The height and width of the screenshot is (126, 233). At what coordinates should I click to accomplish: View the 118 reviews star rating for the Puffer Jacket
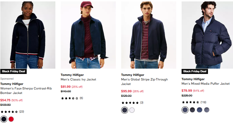(x=191, y=102)
